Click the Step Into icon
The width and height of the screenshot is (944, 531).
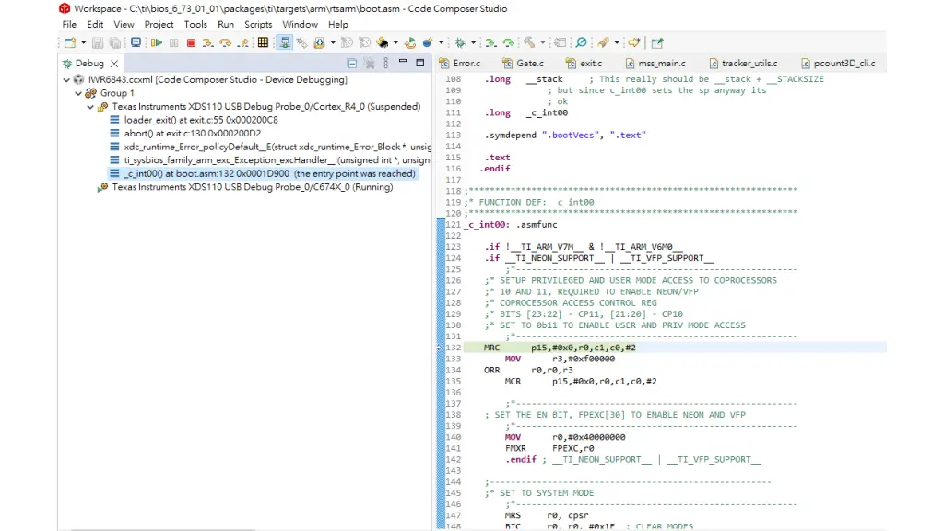207,42
